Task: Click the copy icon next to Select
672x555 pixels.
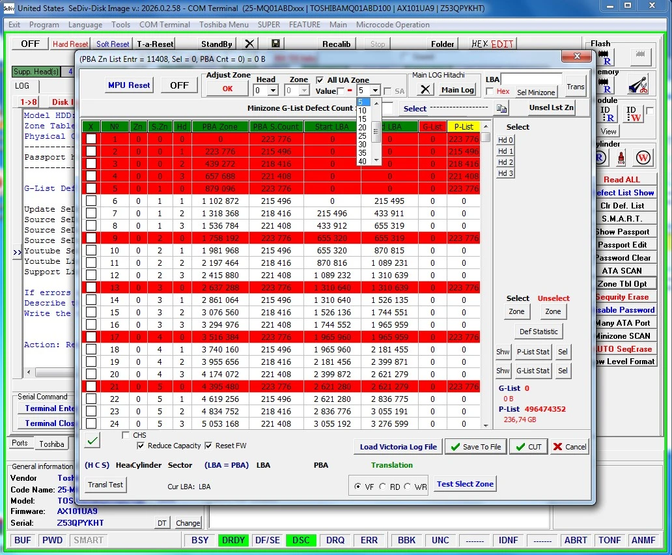Action: 502,108
